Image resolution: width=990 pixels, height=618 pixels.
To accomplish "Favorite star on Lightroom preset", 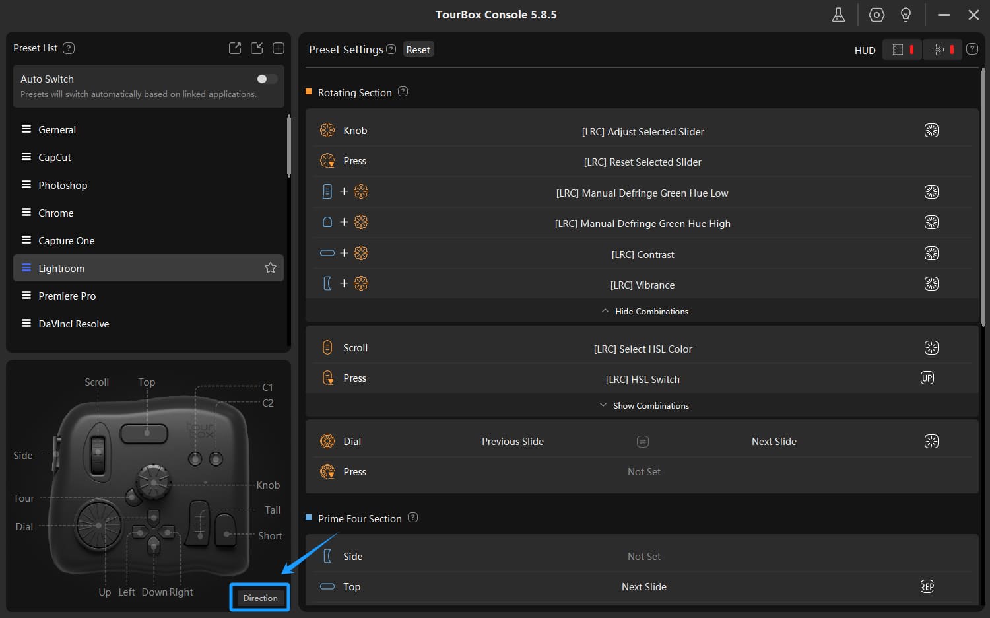I will [271, 267].
